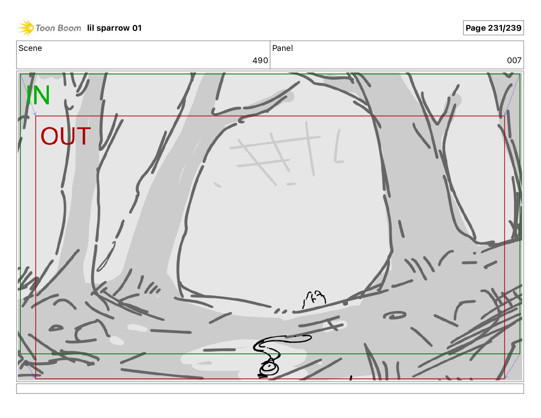
Task: Click the panel number 007
Action: (514, 60)
